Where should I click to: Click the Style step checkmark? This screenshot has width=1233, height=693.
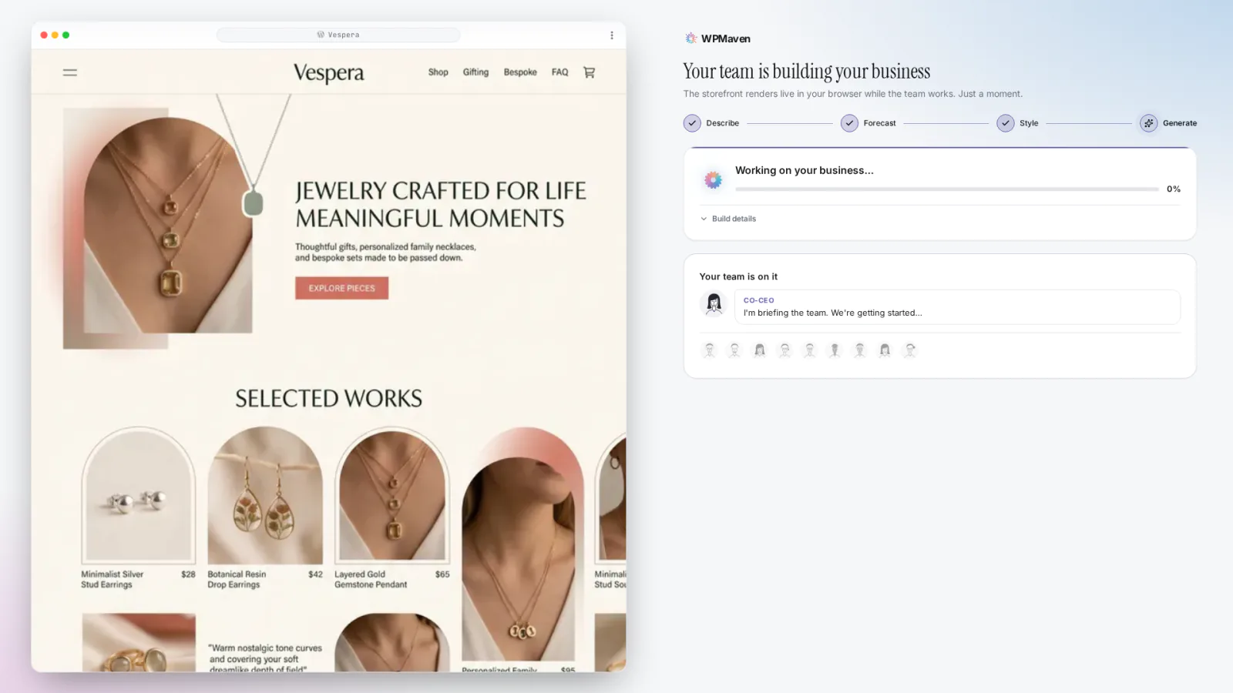point(1005,123)
